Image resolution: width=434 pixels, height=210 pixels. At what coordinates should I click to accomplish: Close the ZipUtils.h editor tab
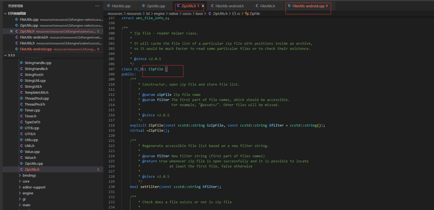pos(203,6)
